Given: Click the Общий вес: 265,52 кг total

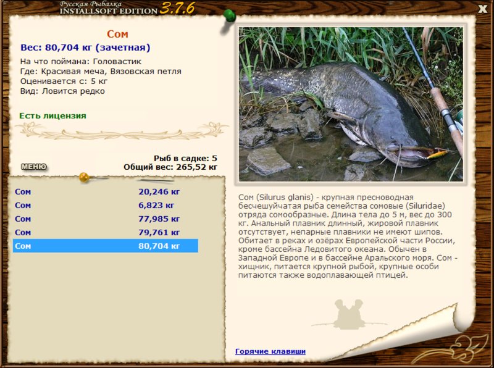Looking at the screenshot, I should click(170, 167).
